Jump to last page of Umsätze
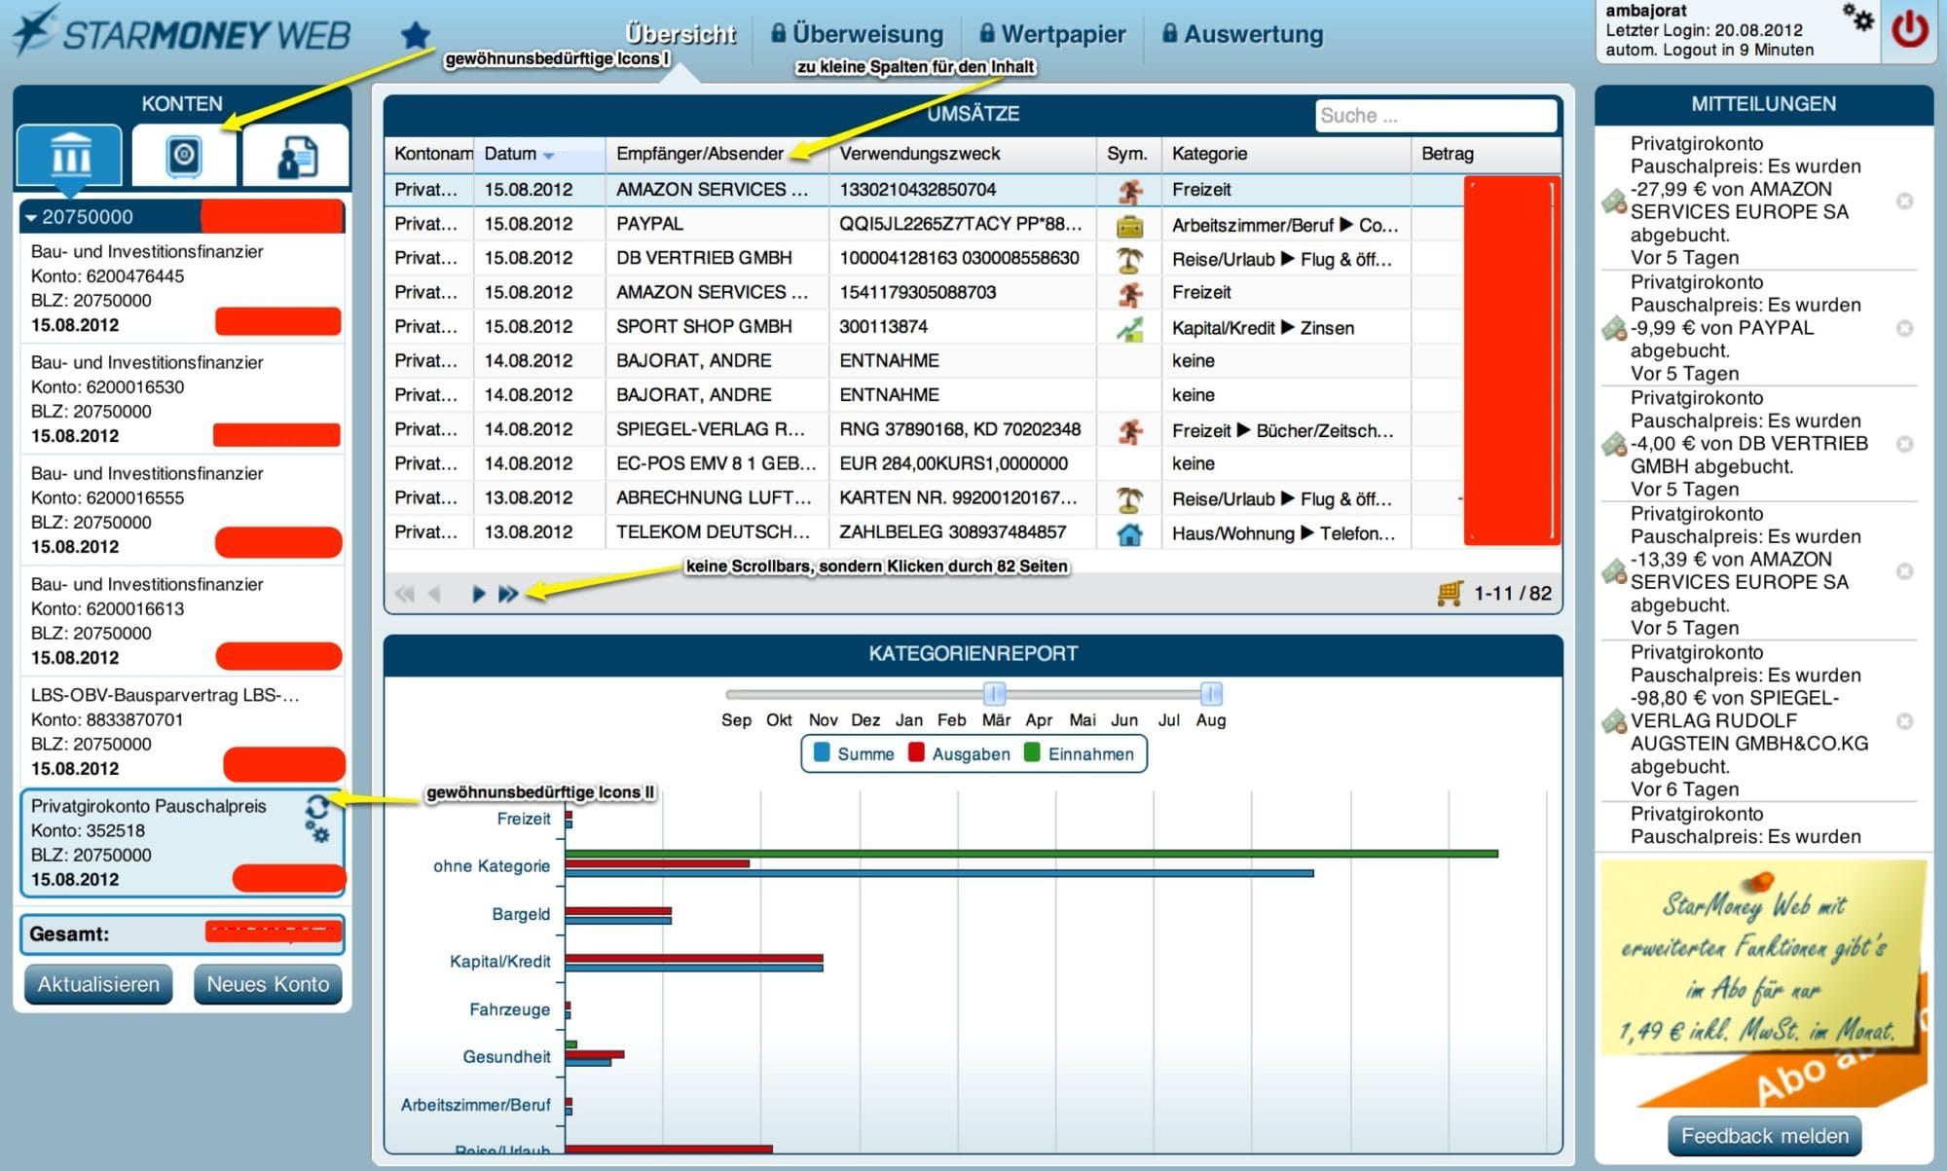Image resolution: width=1947 pixels, height=1171 pixels. pos(508,594)
